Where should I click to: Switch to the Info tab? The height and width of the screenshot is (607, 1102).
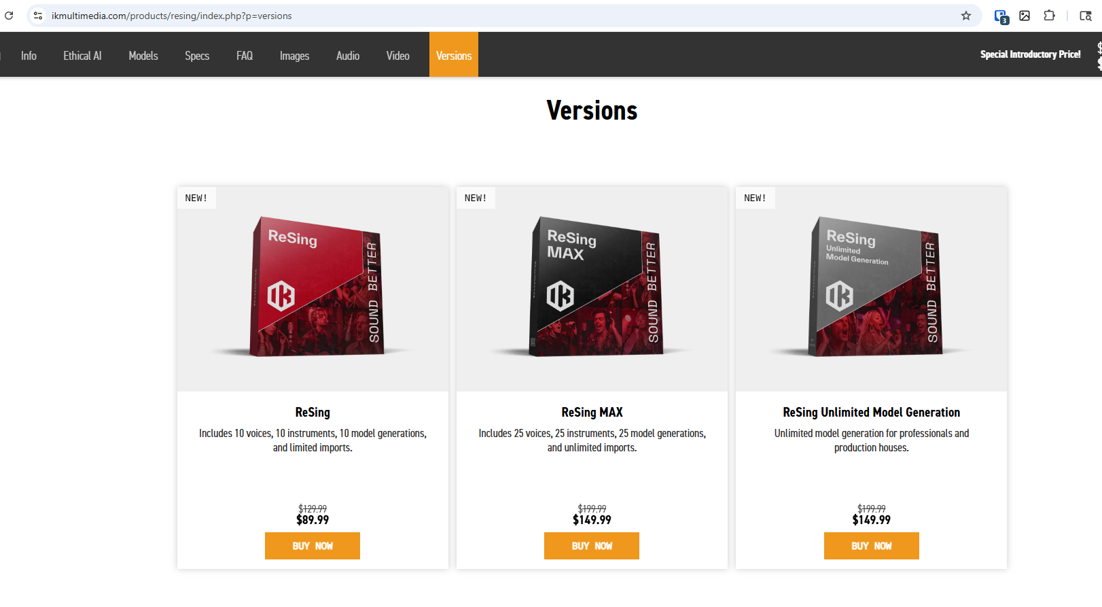pos(29,56)
